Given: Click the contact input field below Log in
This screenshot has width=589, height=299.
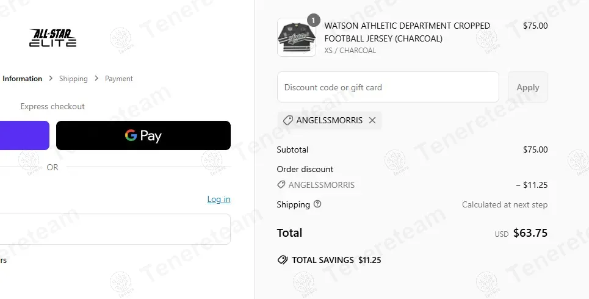Looking at the screenshot, I should click(x=115, y=229).
